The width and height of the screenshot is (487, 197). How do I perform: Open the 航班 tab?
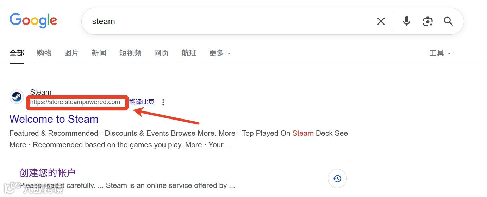189,53
